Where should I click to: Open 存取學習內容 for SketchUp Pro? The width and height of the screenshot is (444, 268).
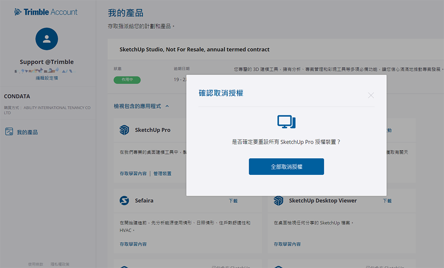pyautogui.click(x=133, y=173)
